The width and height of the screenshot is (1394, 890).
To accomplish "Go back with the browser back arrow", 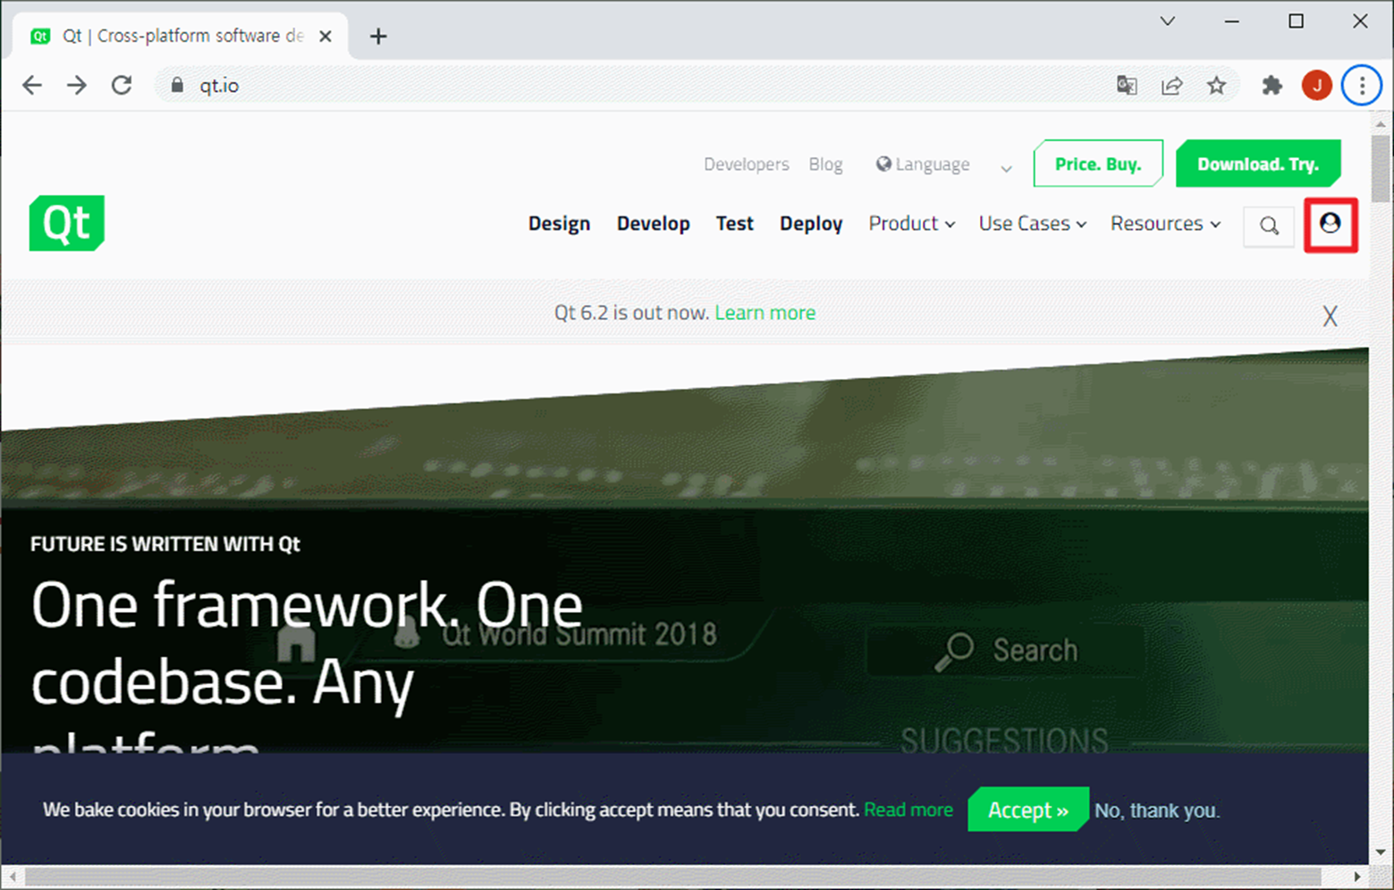I will click(x=32, y=86).
